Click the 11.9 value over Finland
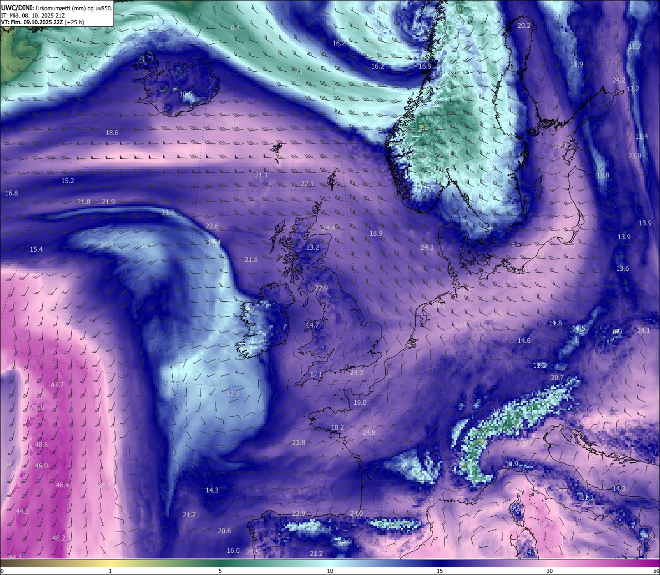 click(576, 64)
